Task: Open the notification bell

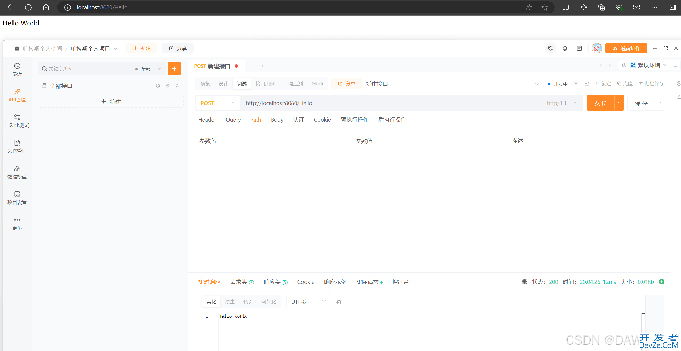Action: 565,48
